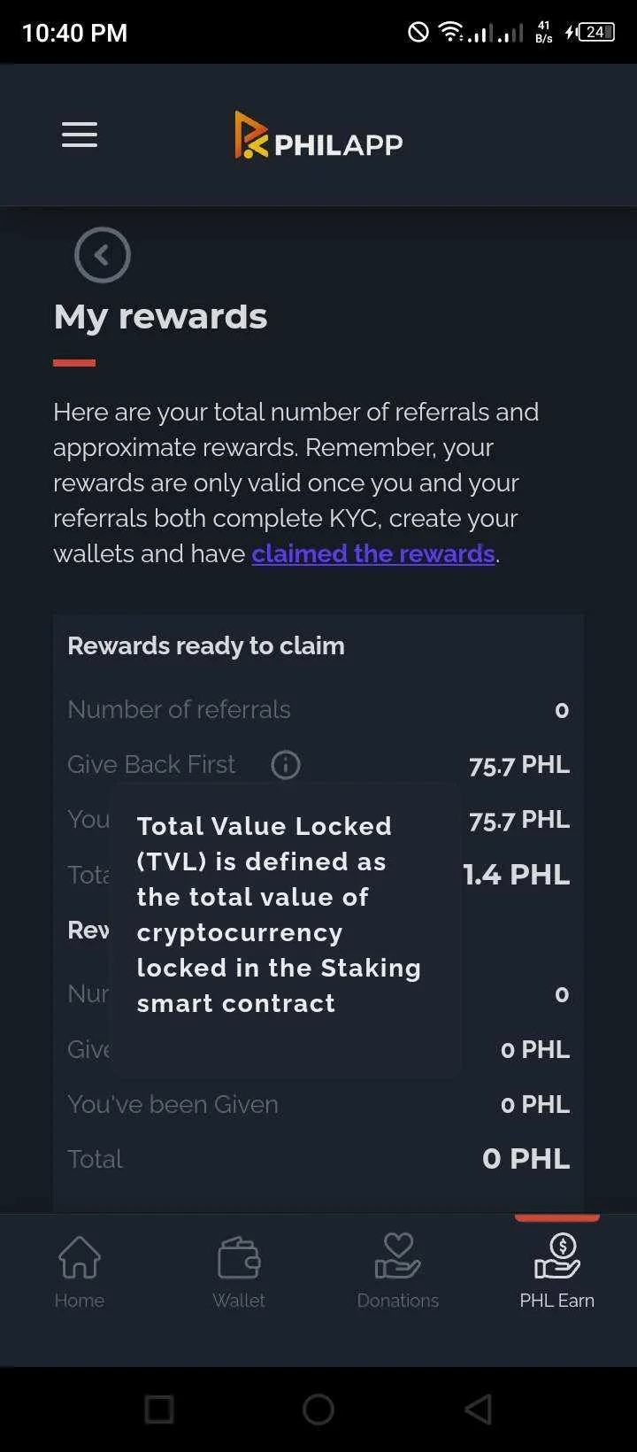Open the Donations tab icon
Viewport: 637px width, 1452px height.
[x=398, y=1256]
